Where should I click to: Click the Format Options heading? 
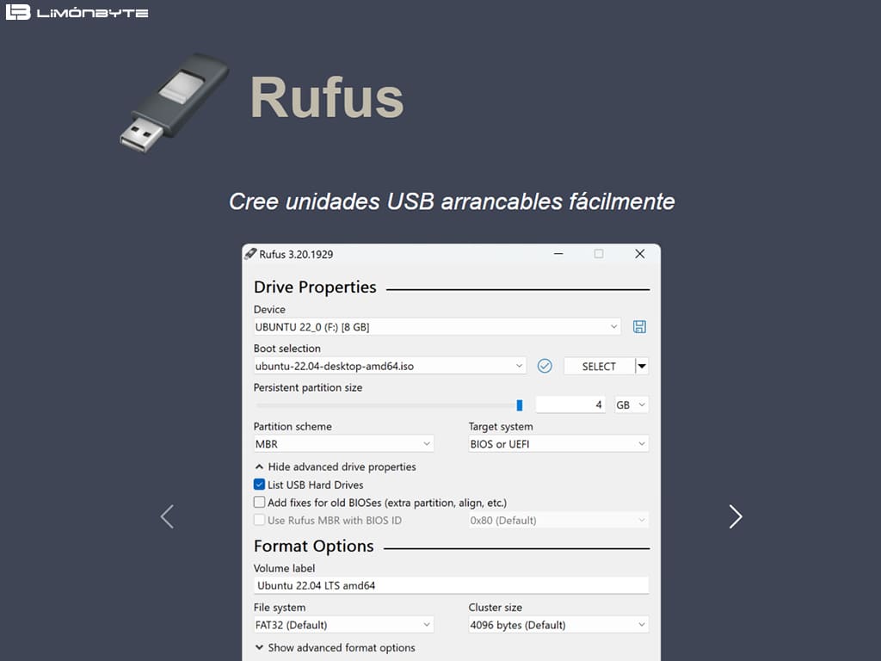(x=313, y=547)
